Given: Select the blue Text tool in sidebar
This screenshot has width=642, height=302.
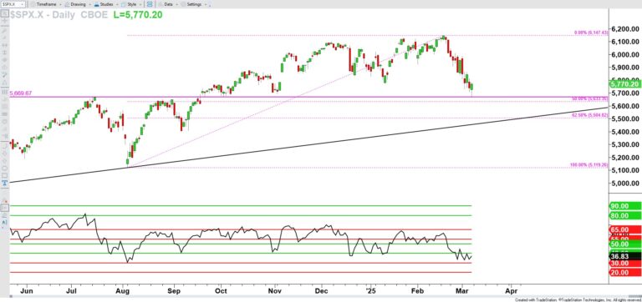Looking at the screenshot, I should [4, 182].
